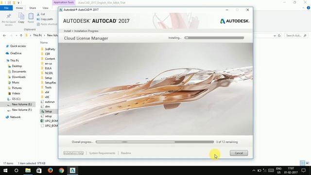Go up one folder level

[x=21, y=35]
